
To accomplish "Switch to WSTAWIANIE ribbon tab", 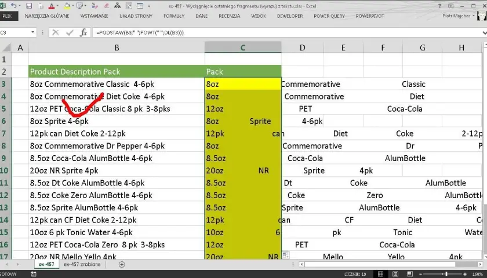I will (94, 16).
